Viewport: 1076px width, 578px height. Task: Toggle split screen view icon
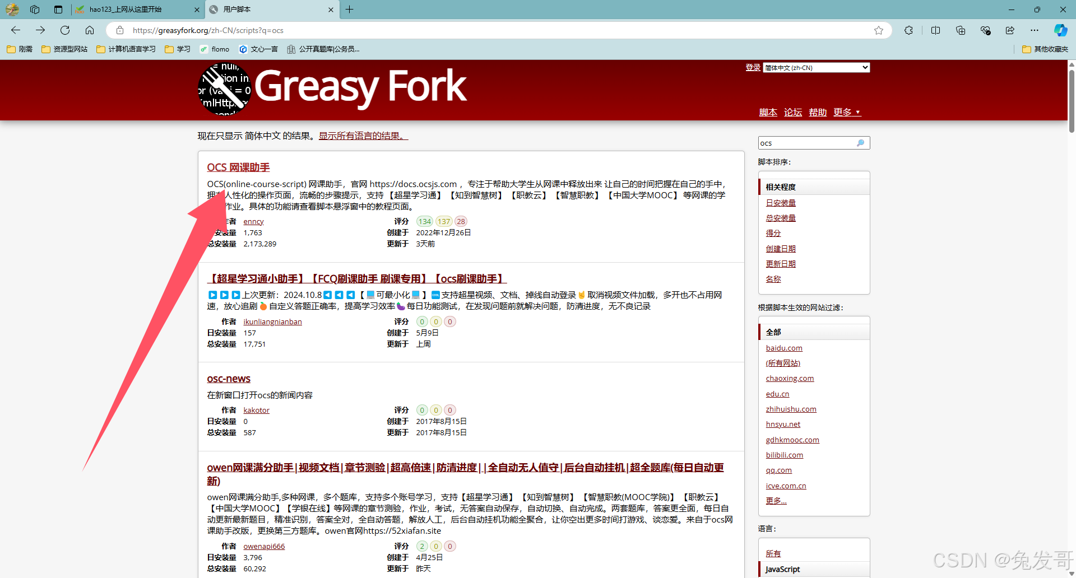(x=935, y=30)
